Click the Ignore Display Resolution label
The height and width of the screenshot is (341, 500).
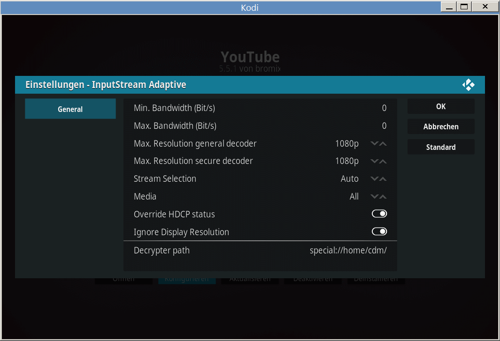(x=181, y=232)
